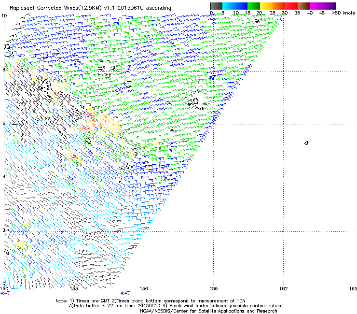Click the "Rapidscat Corrected Winds(12.5KM)" title text
This screenshot has height=314, width=357.
55,8
